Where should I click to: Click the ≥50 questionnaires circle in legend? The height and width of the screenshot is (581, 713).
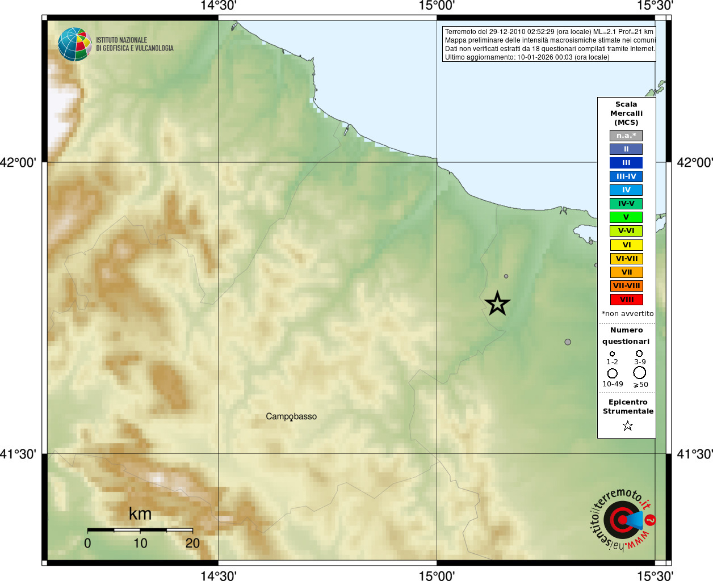click(640, 372)
